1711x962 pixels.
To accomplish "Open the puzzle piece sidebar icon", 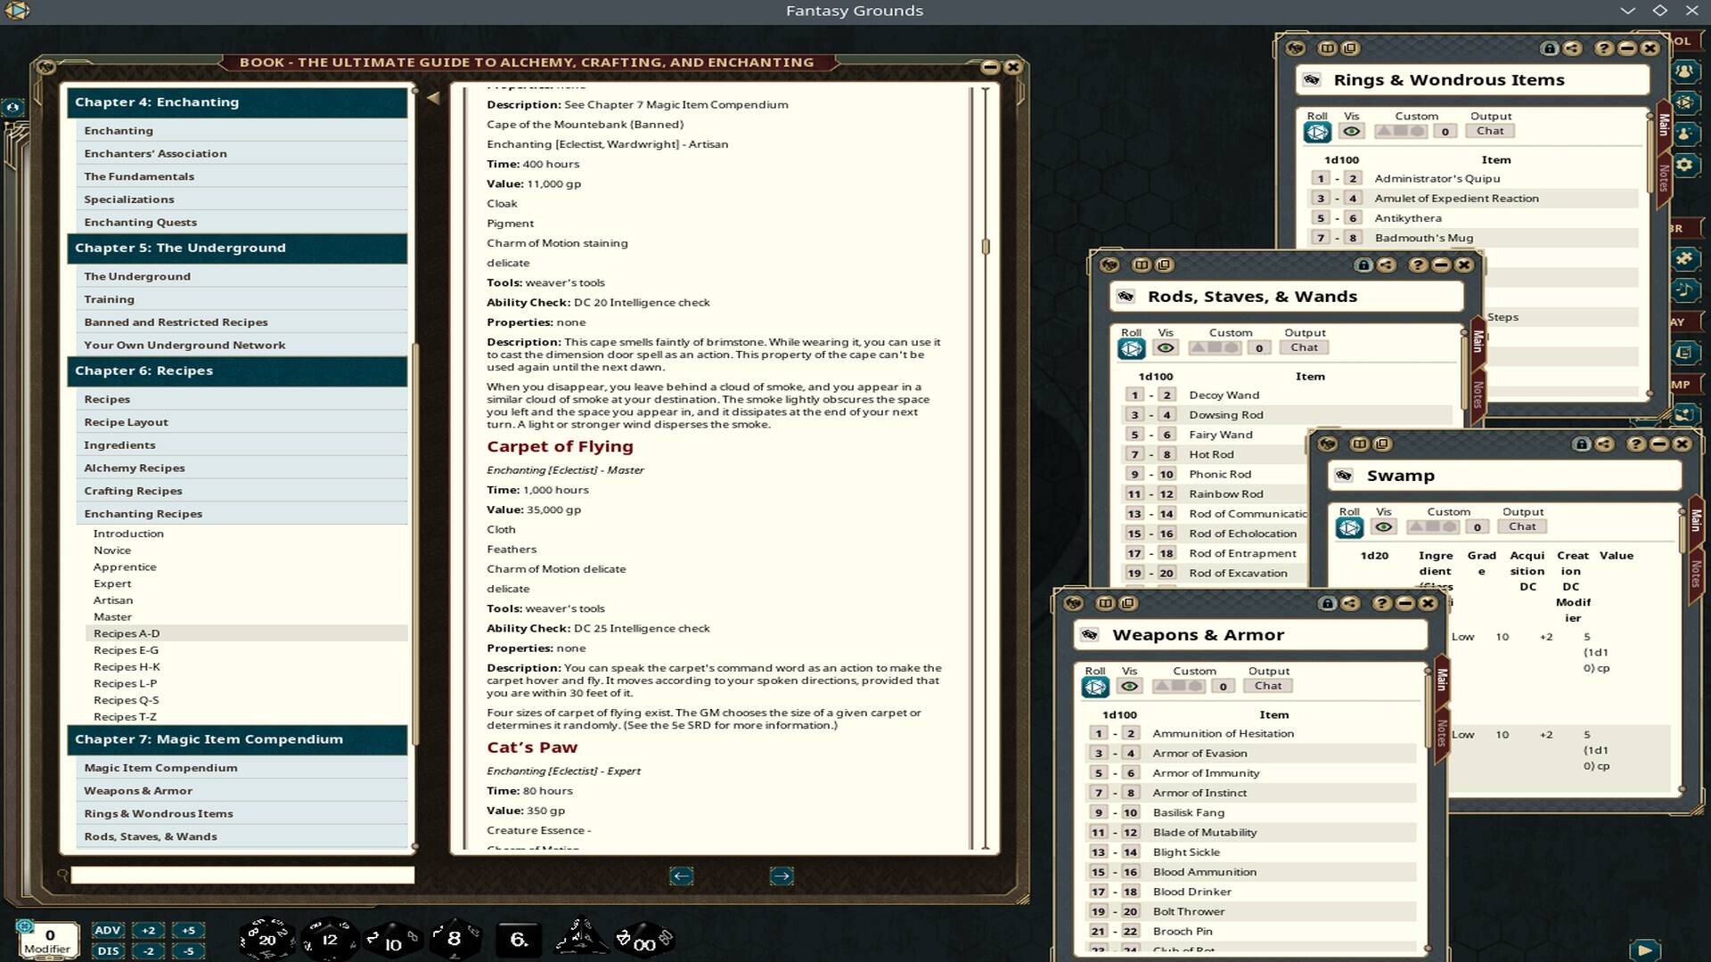I will (x=1683, y=258).
